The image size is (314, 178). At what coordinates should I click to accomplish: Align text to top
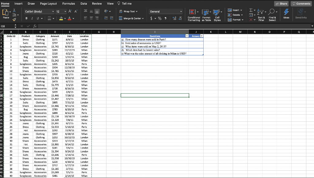(86, 11)
